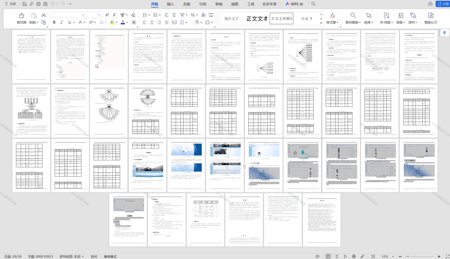This screenshot has width=450, height=259.
Task: Switch to the Page (页面) tab
Action: pyautogui.click(x=186, y=4)
